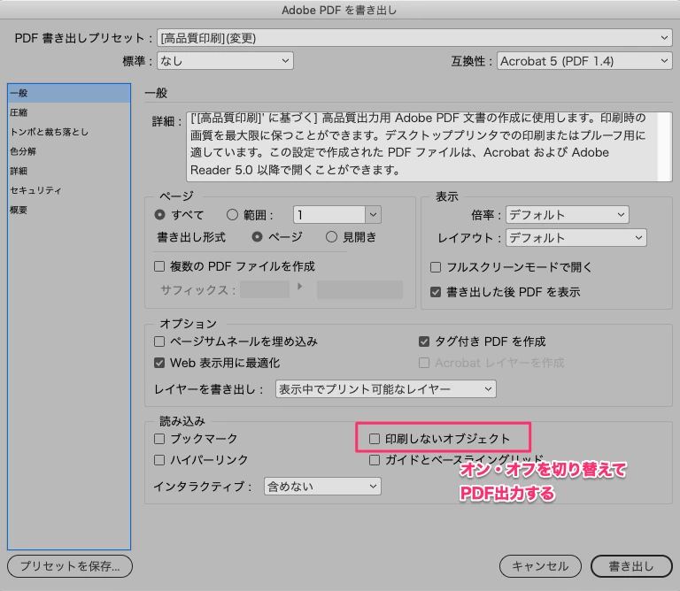Screen dimensions: 680x591
Task: Open the レイアウト デフォルト dropdown
Action: pyautogui.click(x=576, y=237)
